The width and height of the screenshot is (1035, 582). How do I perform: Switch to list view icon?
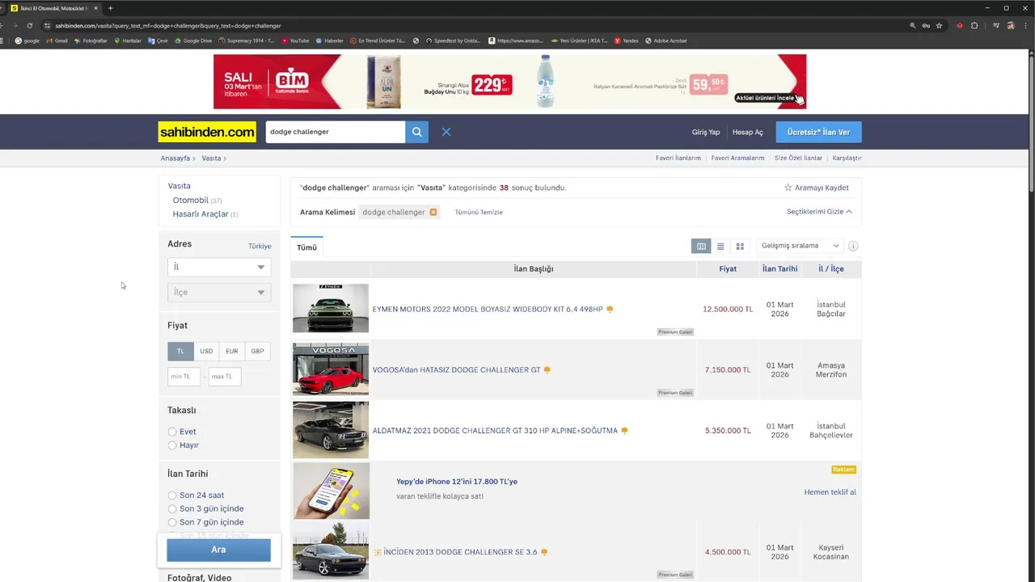tap(720, 246)
